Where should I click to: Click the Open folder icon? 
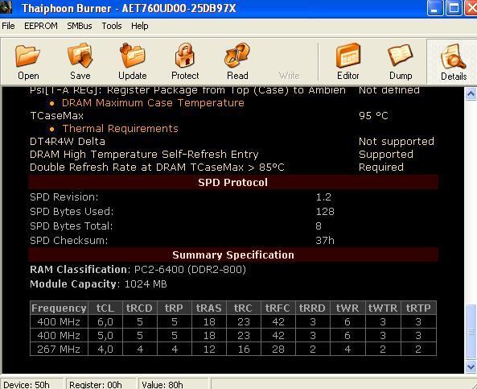(x=27, y=56)
